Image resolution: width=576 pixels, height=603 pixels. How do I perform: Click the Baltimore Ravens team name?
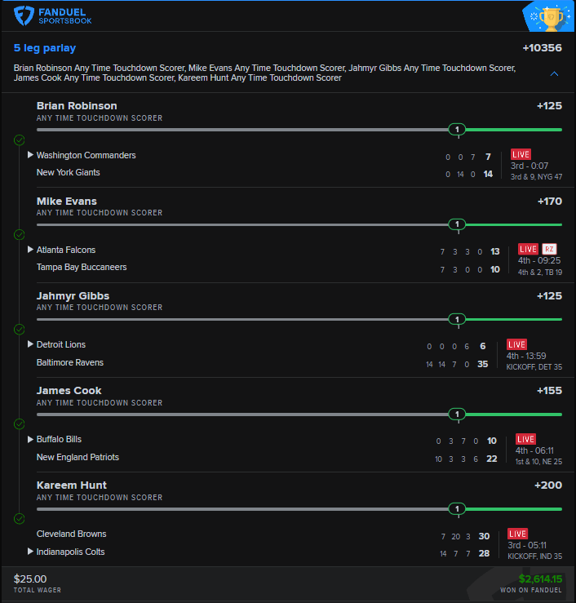tap(70, 362)
